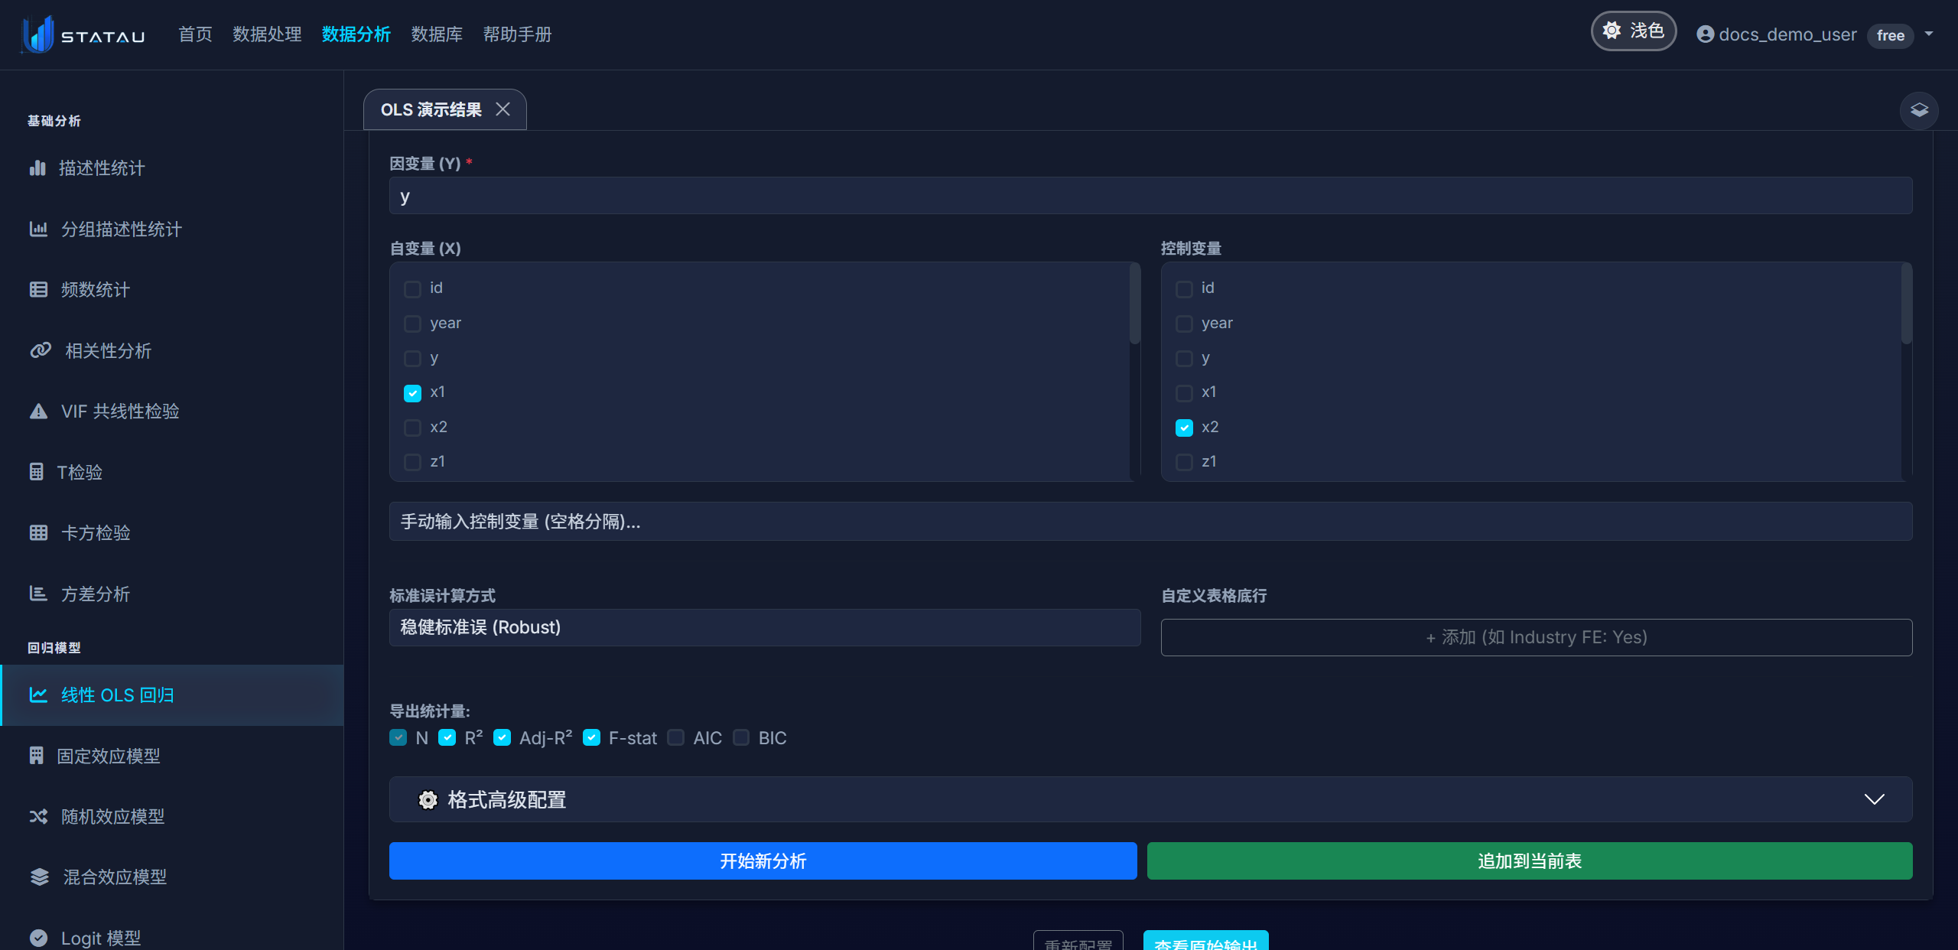This screenshot has width=1958, height=950.
Task: Enable the BIC export checkbox
Action: [x=740, y=737]
